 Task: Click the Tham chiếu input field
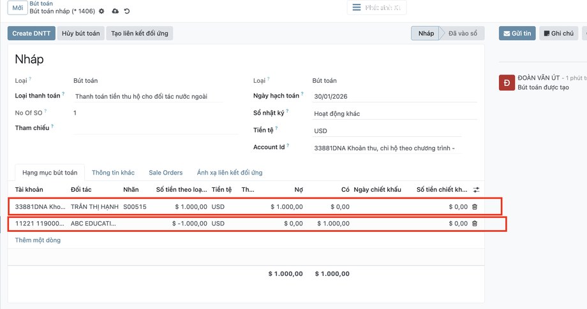tap(156, 128)
